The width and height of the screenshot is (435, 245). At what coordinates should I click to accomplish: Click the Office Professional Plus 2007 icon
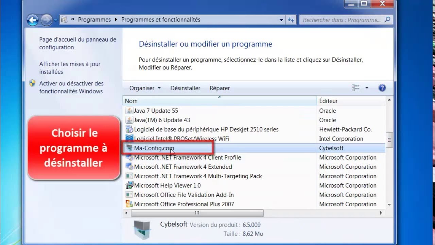click(x=129, y=204)
